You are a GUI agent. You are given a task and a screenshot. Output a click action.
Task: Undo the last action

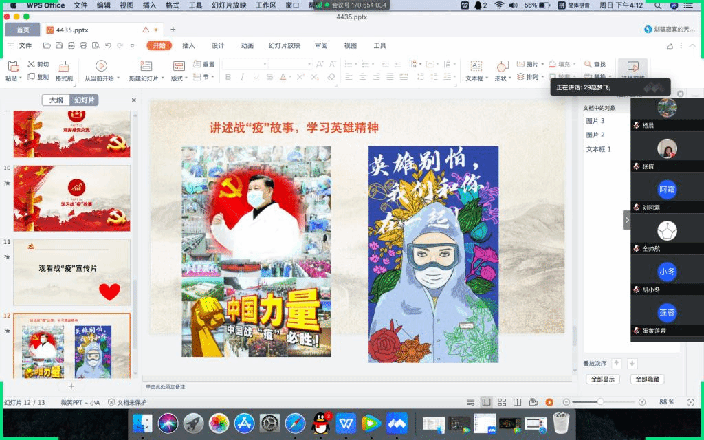108,45
